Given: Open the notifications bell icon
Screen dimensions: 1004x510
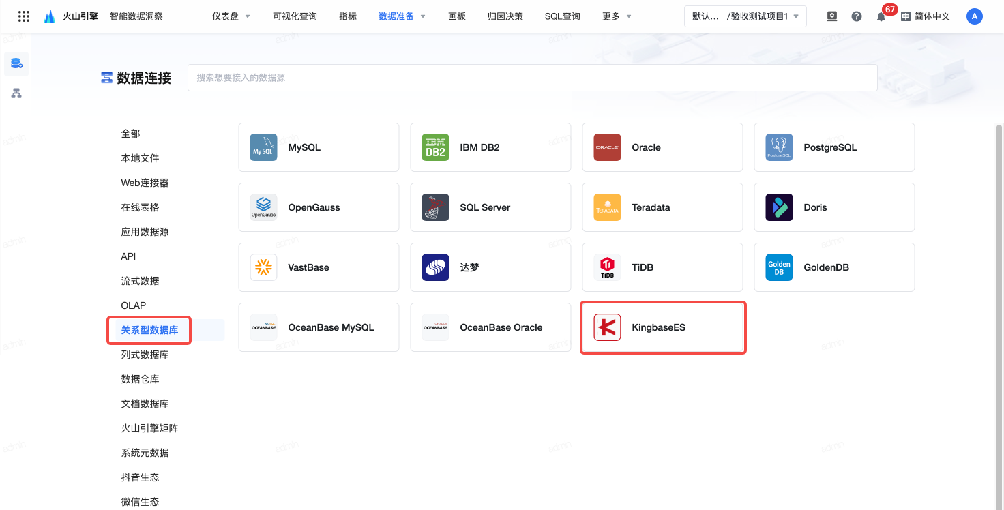Looking at the screenshot, I should click(881, 16).
